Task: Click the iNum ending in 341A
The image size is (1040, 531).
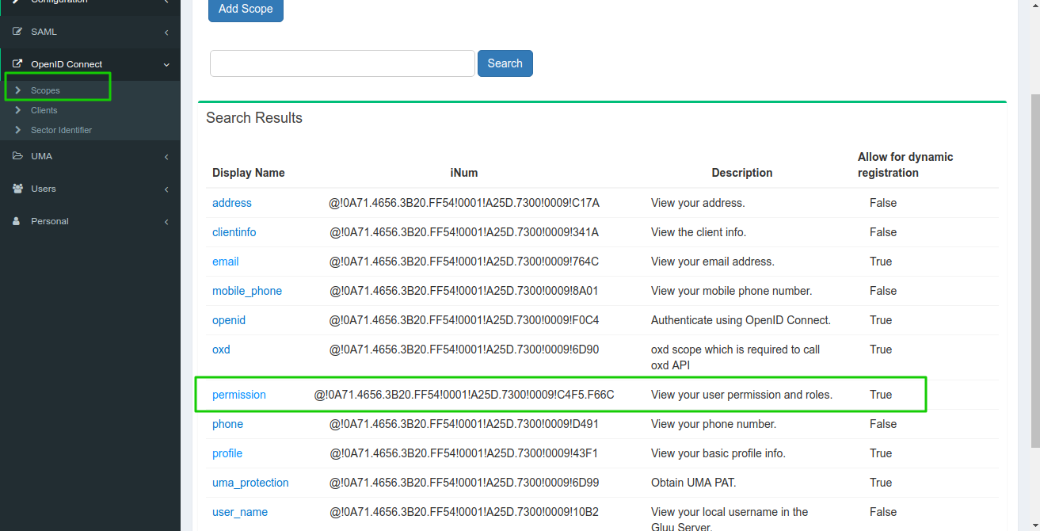Action: [x=464, y=232]
